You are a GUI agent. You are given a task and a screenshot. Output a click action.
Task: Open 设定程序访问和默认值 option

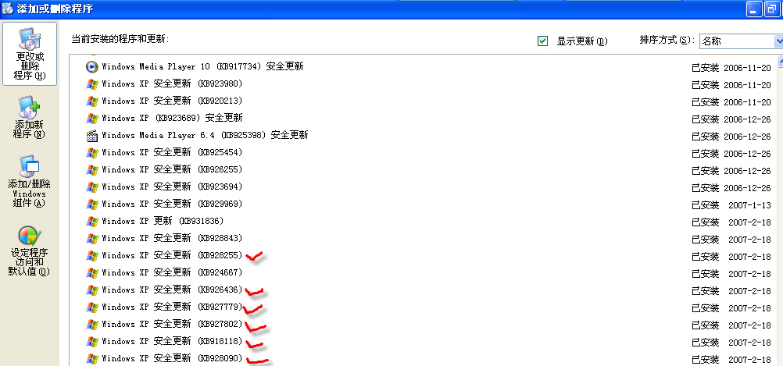(30, 251)
